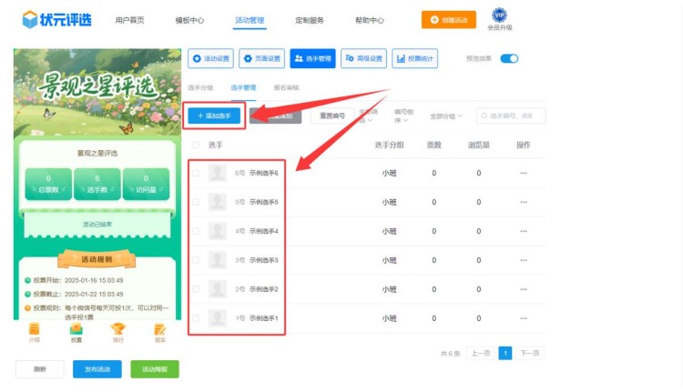Tap the 投票 icon in preview footer
Screen dimensions: 683x392
[76, 331]
